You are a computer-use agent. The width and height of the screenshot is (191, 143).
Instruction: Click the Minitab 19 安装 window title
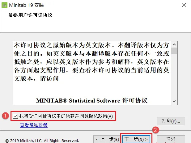(27, 5)
